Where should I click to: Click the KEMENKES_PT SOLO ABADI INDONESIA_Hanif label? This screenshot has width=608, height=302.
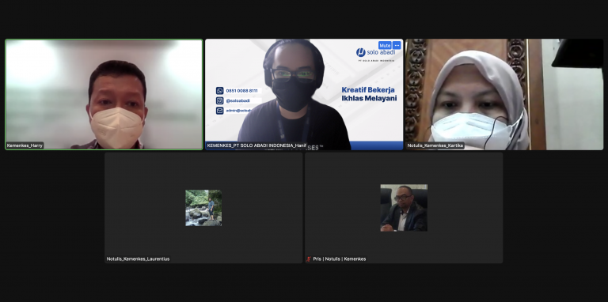coord(256,145)
